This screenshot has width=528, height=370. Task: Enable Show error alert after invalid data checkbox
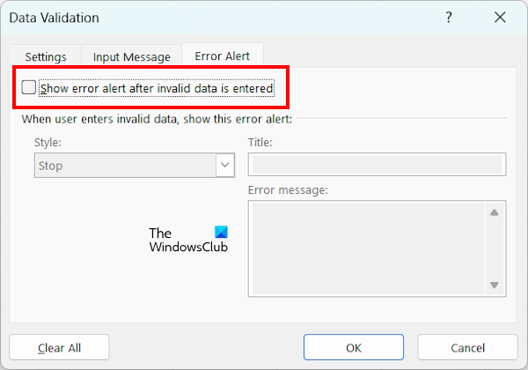tap(29, 88)
